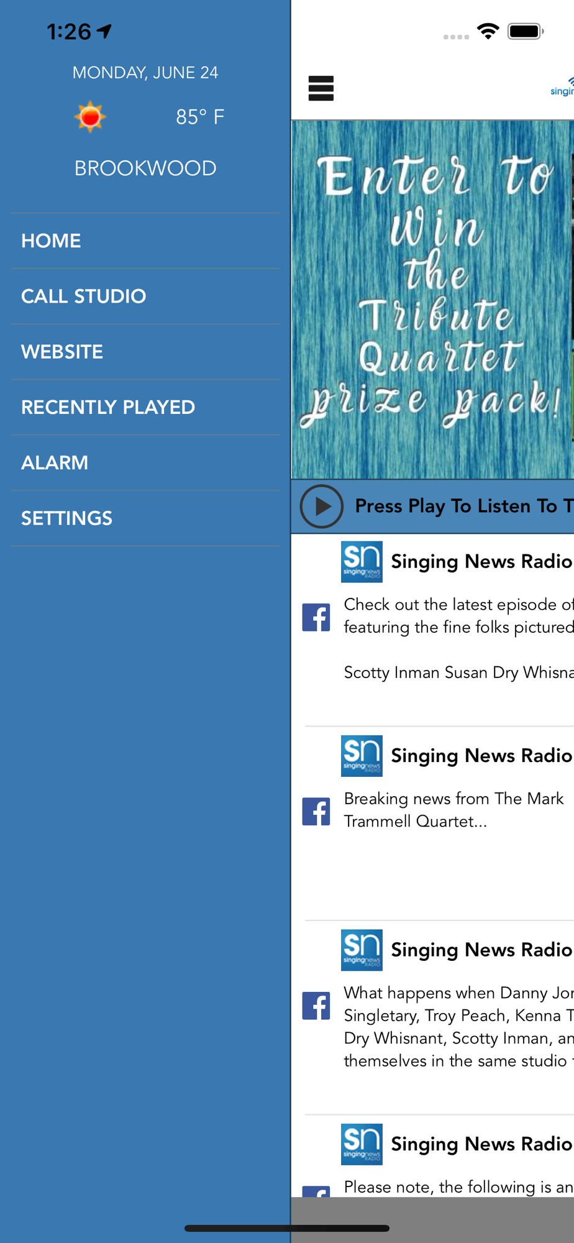
Task: Open Settings from the side menu
Action: click(x=145, y=518)
